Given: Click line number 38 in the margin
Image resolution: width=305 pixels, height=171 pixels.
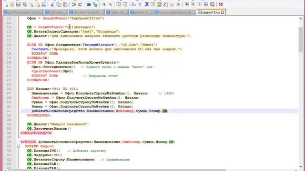Looking at the screenshot, I should (9, 142).
